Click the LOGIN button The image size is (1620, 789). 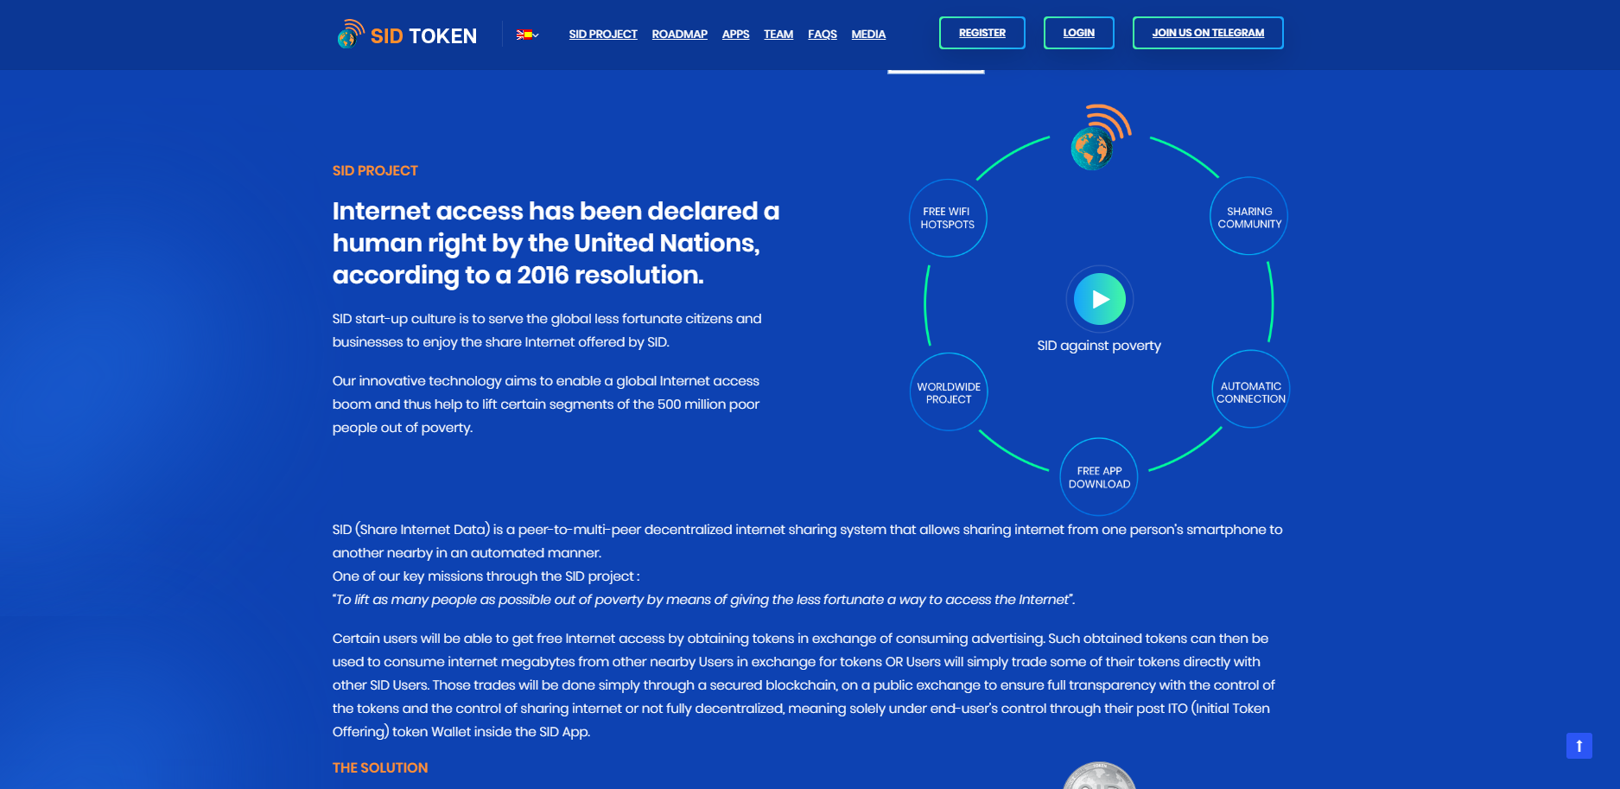coord(1079,33)
